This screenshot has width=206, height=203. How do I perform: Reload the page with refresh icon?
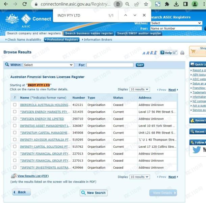(25, 4)
